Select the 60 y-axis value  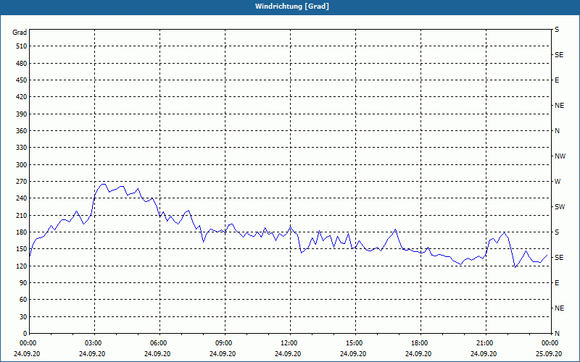(x=23, y=300)
